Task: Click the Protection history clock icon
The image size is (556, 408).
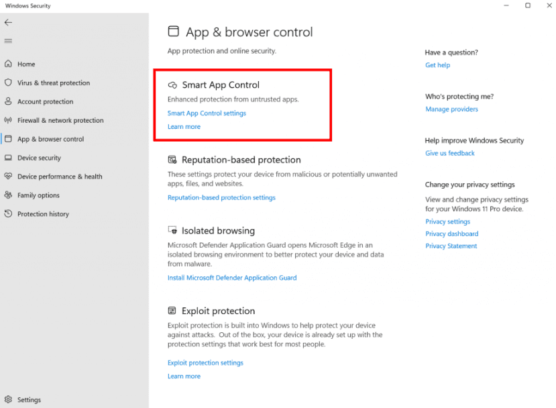Action: [8, 214]
